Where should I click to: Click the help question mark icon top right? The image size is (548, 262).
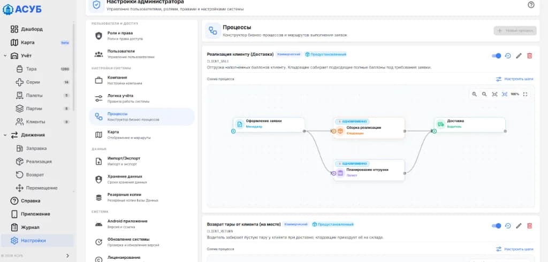click(x=531, y=5)
